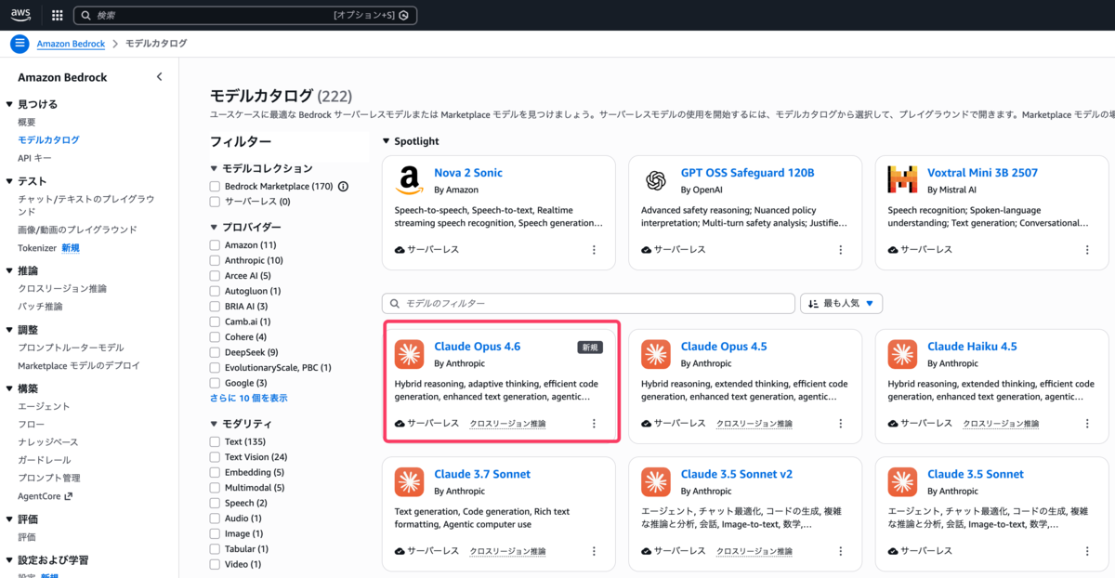Screen dimensions: 1115x578
Task: Click the OpenAI logo on GPT OSS Safeguard card
Action: coord(656,179)
